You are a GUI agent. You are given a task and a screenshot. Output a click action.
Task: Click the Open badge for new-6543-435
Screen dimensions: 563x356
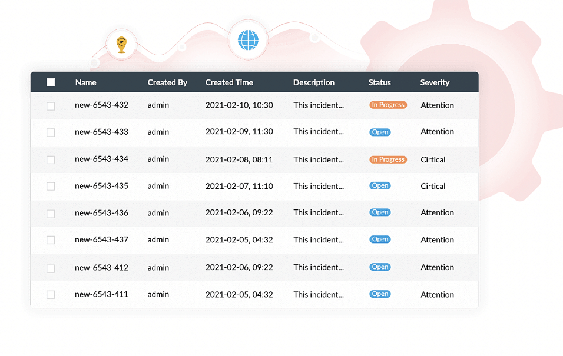(x=380, y=185)
